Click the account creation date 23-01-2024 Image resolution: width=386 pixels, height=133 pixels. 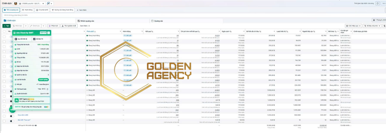[45, 66]
